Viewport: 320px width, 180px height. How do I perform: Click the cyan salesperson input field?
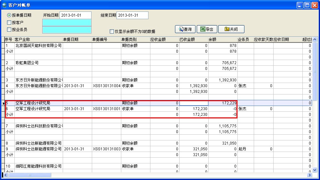click(67, 30)
